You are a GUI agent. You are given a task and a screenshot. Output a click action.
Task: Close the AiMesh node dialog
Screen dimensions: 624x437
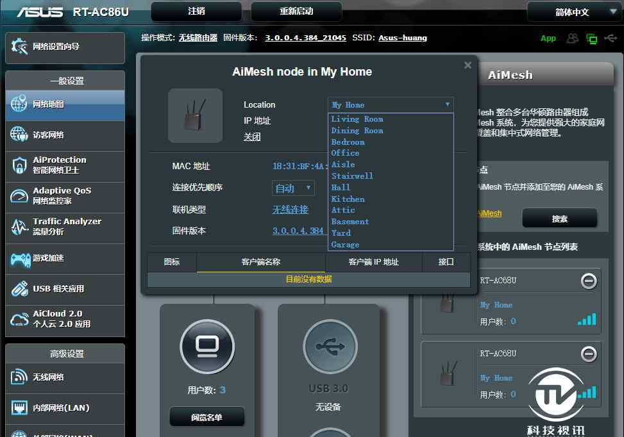468,65
